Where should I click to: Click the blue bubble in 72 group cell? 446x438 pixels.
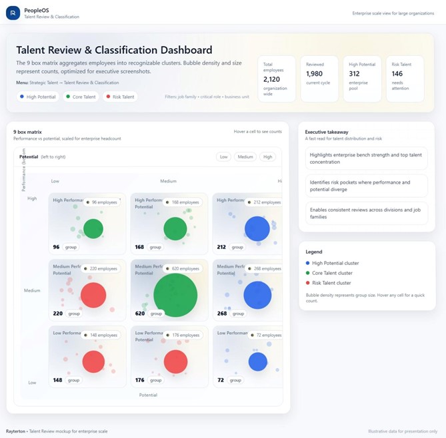pyautogui.click(x=257, y=361)
